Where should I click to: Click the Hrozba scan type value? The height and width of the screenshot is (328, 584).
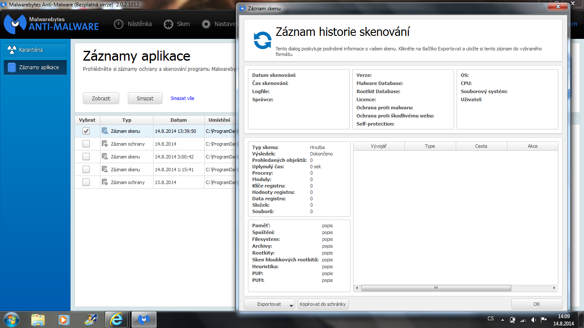pos(317,147)
